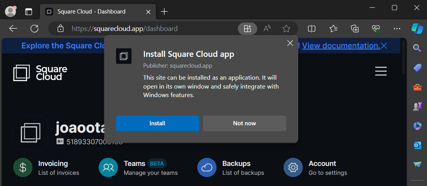Open the browser profile avatar
The width and height of the screenshot is (427, 186).
[10, 12]
